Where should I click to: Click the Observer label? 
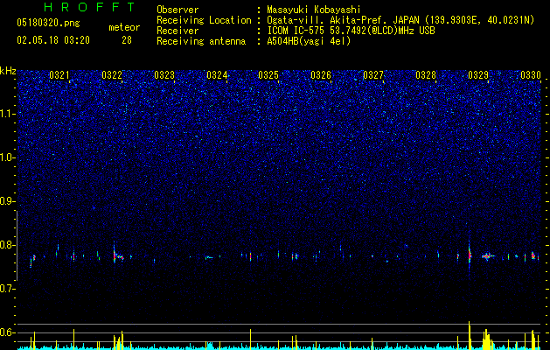(178, 10)
